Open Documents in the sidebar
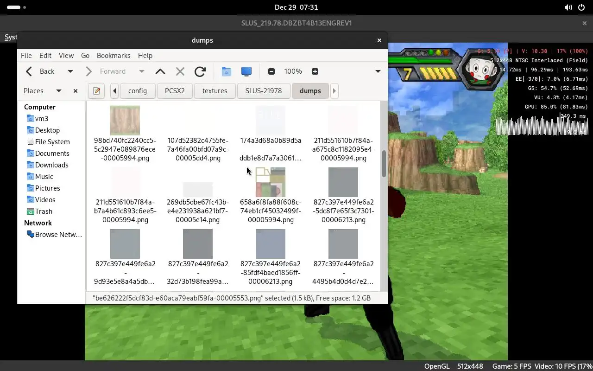This screenshot has width=593, height=371. click(51, 154)
